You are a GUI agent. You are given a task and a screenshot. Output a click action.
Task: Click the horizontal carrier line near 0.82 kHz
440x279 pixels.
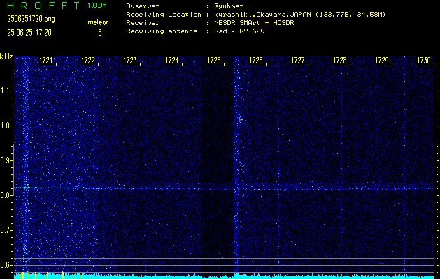tap(224, 188)
